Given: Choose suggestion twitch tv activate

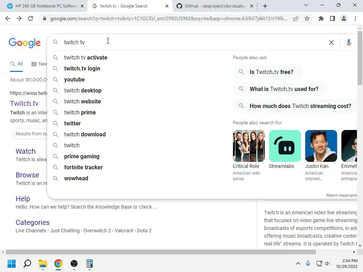Looking at the screenshot, I should click(x=86, y=58).
